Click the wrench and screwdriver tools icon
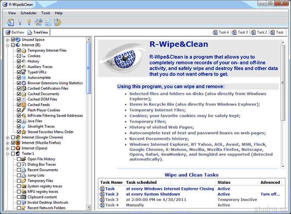This screenshot has height=214, width=291. (x=38, y=22)
